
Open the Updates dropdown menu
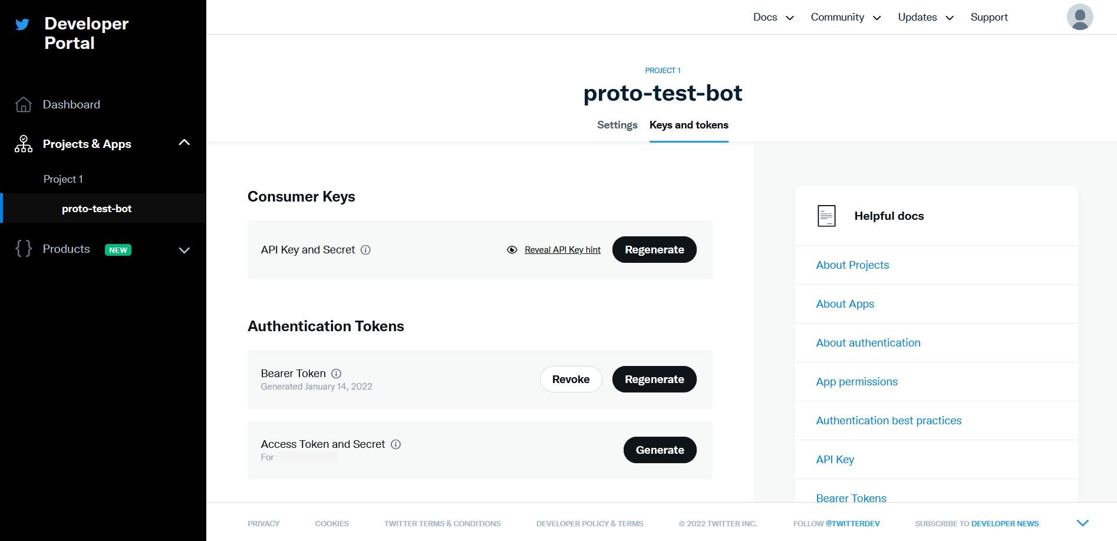(x=926, y=17)
